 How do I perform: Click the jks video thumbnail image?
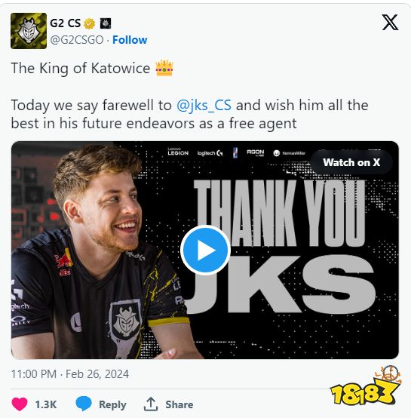pos(205,250)
